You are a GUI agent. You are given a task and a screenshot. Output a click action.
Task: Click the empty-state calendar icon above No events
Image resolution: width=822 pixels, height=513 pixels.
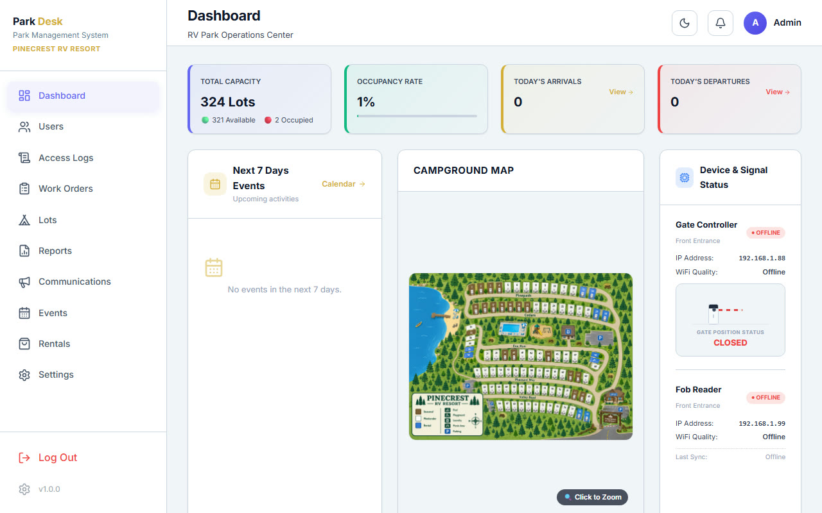pyautogui.click(x=214, y=267)
